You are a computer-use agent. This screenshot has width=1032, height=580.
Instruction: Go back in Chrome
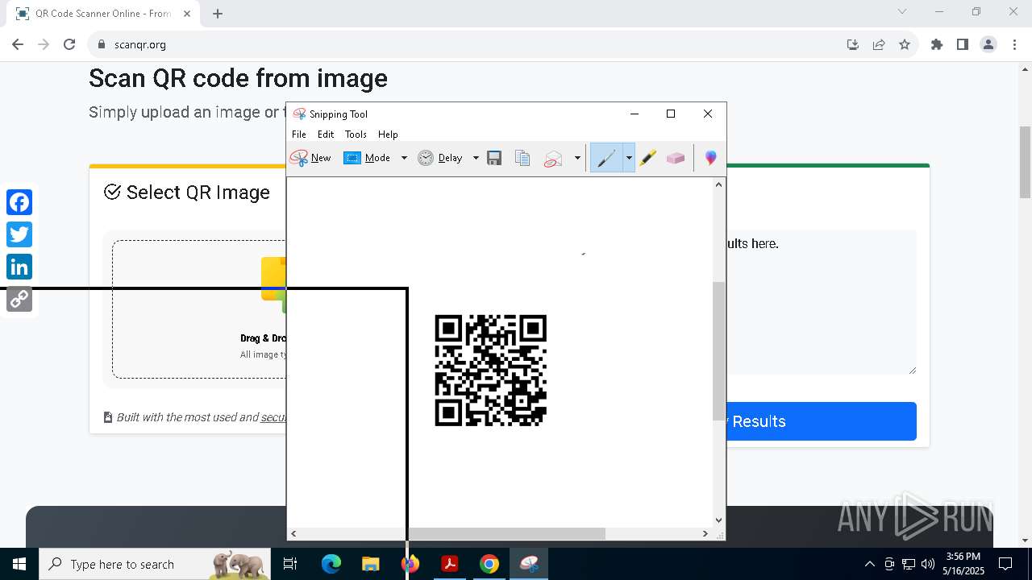(x=18, y=44)
